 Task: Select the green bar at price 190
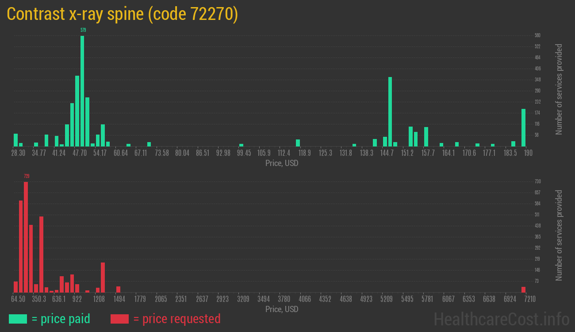pos(523,127)
